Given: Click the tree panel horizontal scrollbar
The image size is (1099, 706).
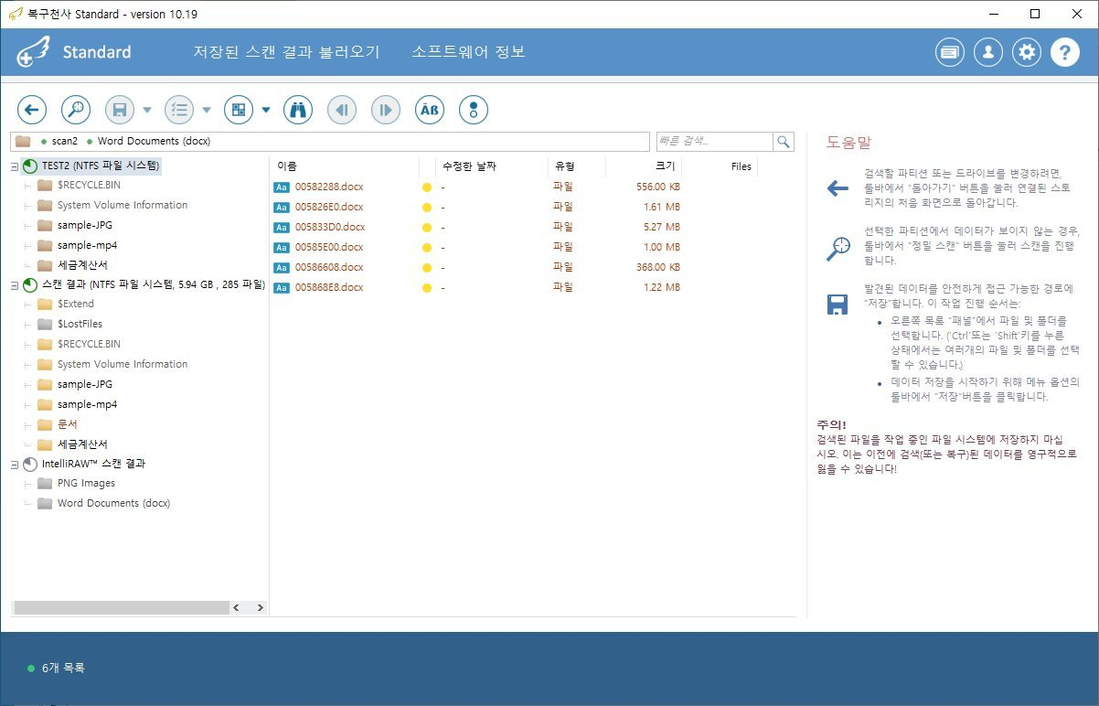Looking at the screenshot, I should 122,607.
